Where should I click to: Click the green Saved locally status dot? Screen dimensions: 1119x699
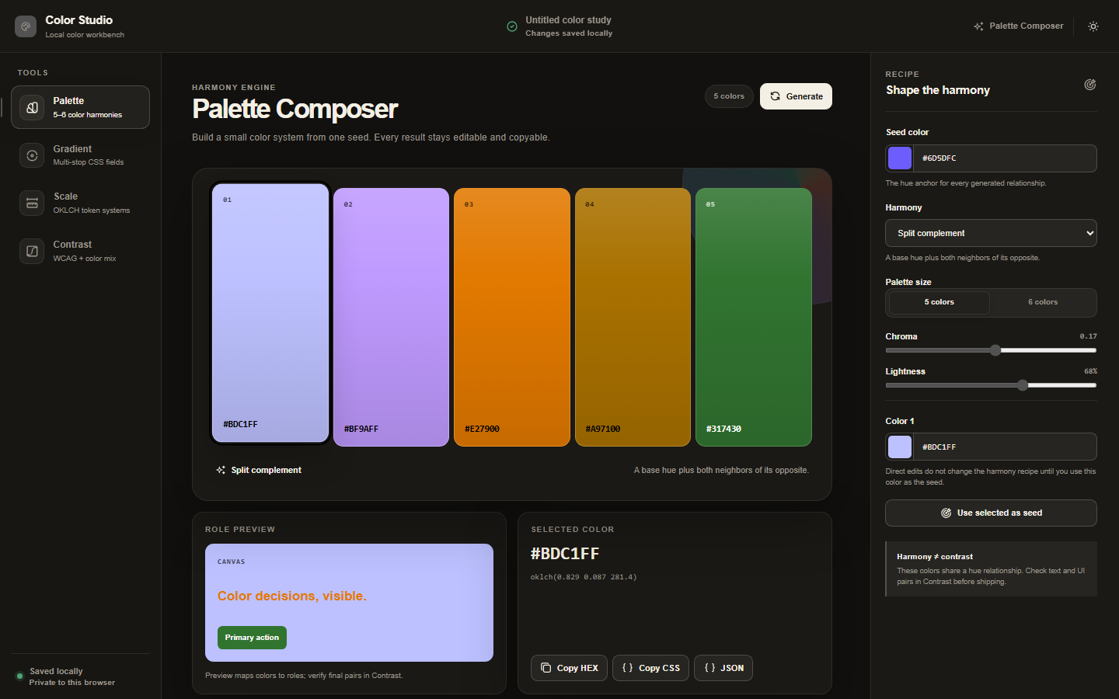[x=19, y=676]
